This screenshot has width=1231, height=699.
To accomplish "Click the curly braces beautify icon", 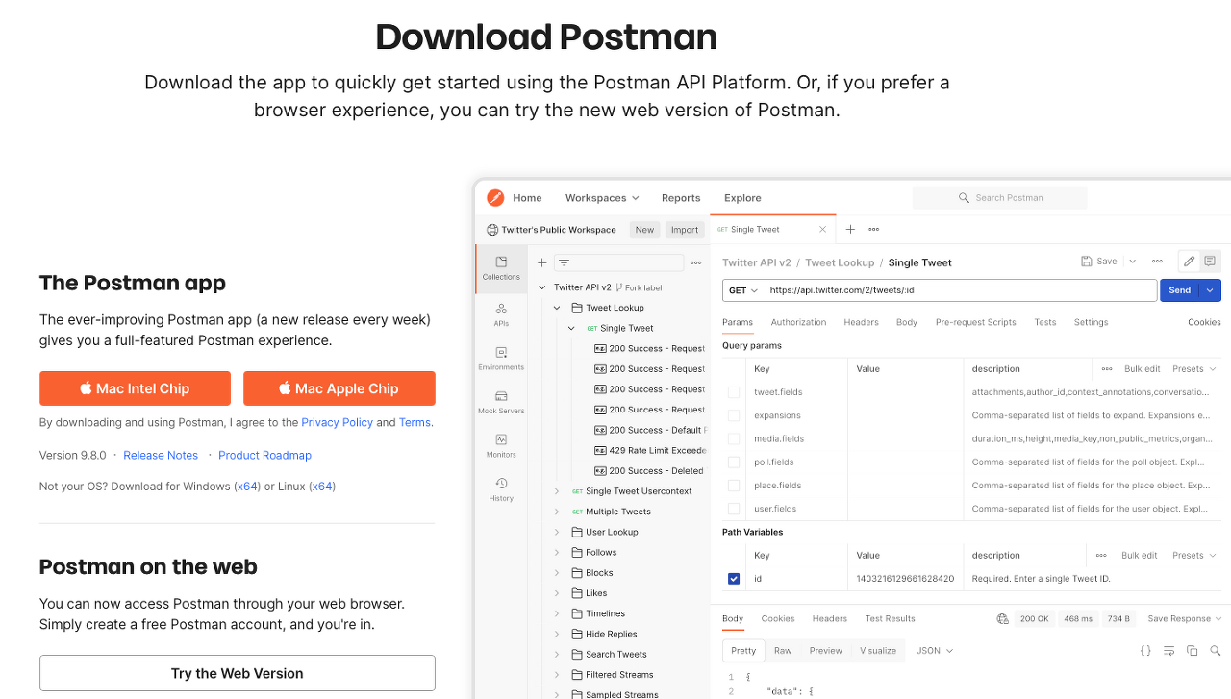I will (x=1145, y=651).
